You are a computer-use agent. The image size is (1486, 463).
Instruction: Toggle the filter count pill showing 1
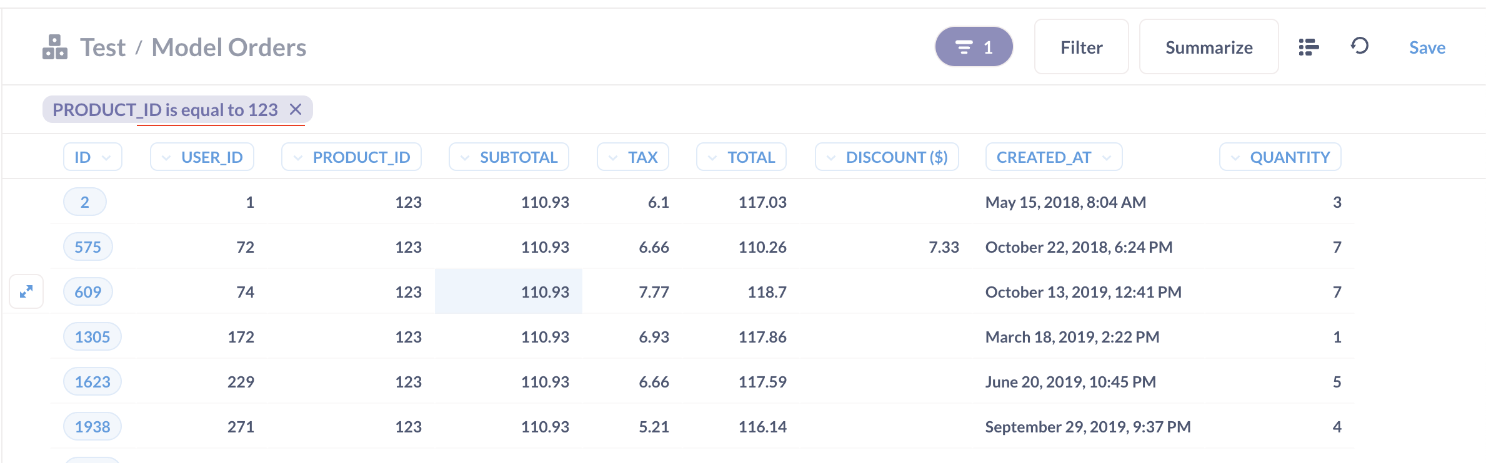tap(974, 47)
